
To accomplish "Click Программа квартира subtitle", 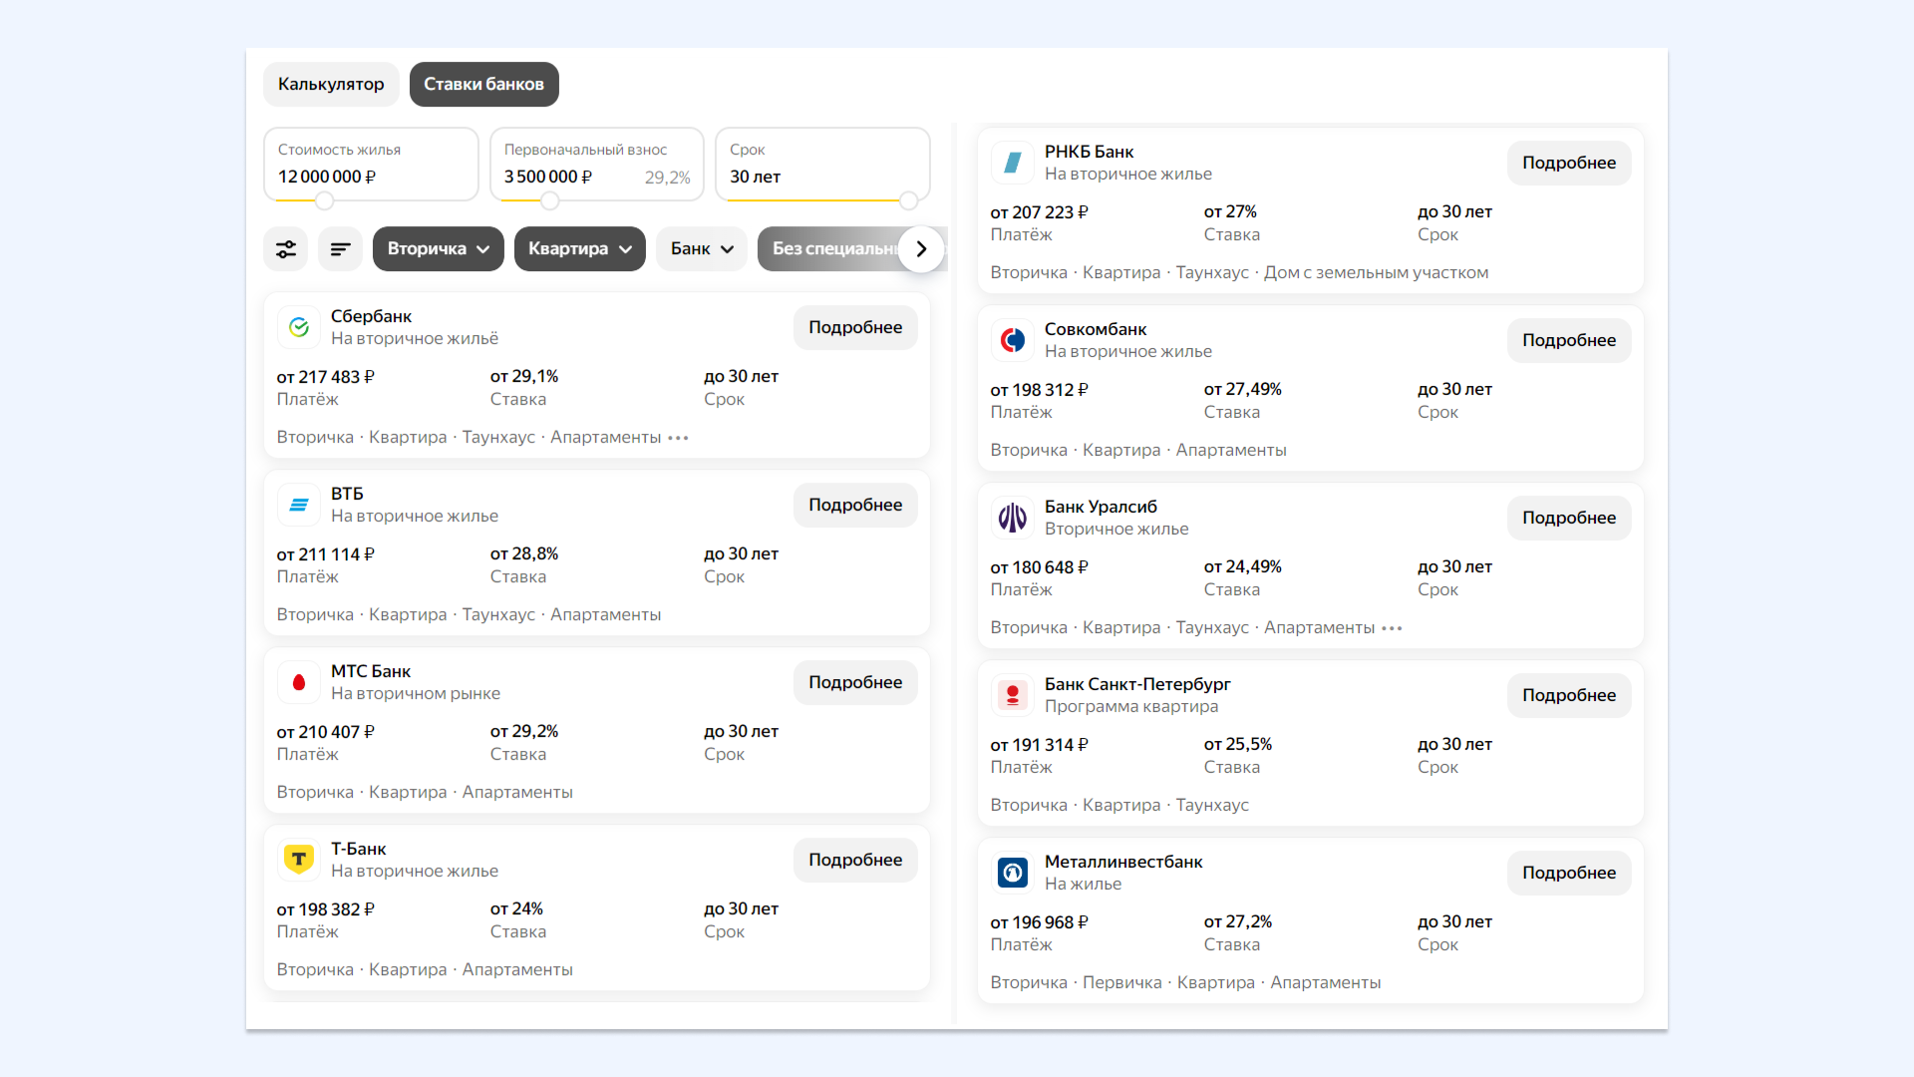I will click(x=1131, y=706).
